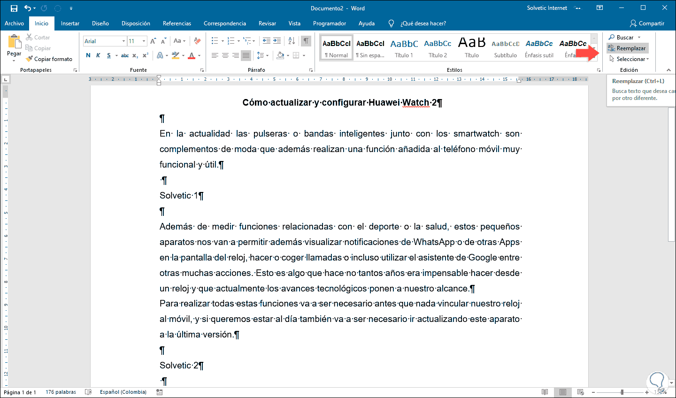
Task: Open Ribbon Display Options
Action: coord(600,8)
